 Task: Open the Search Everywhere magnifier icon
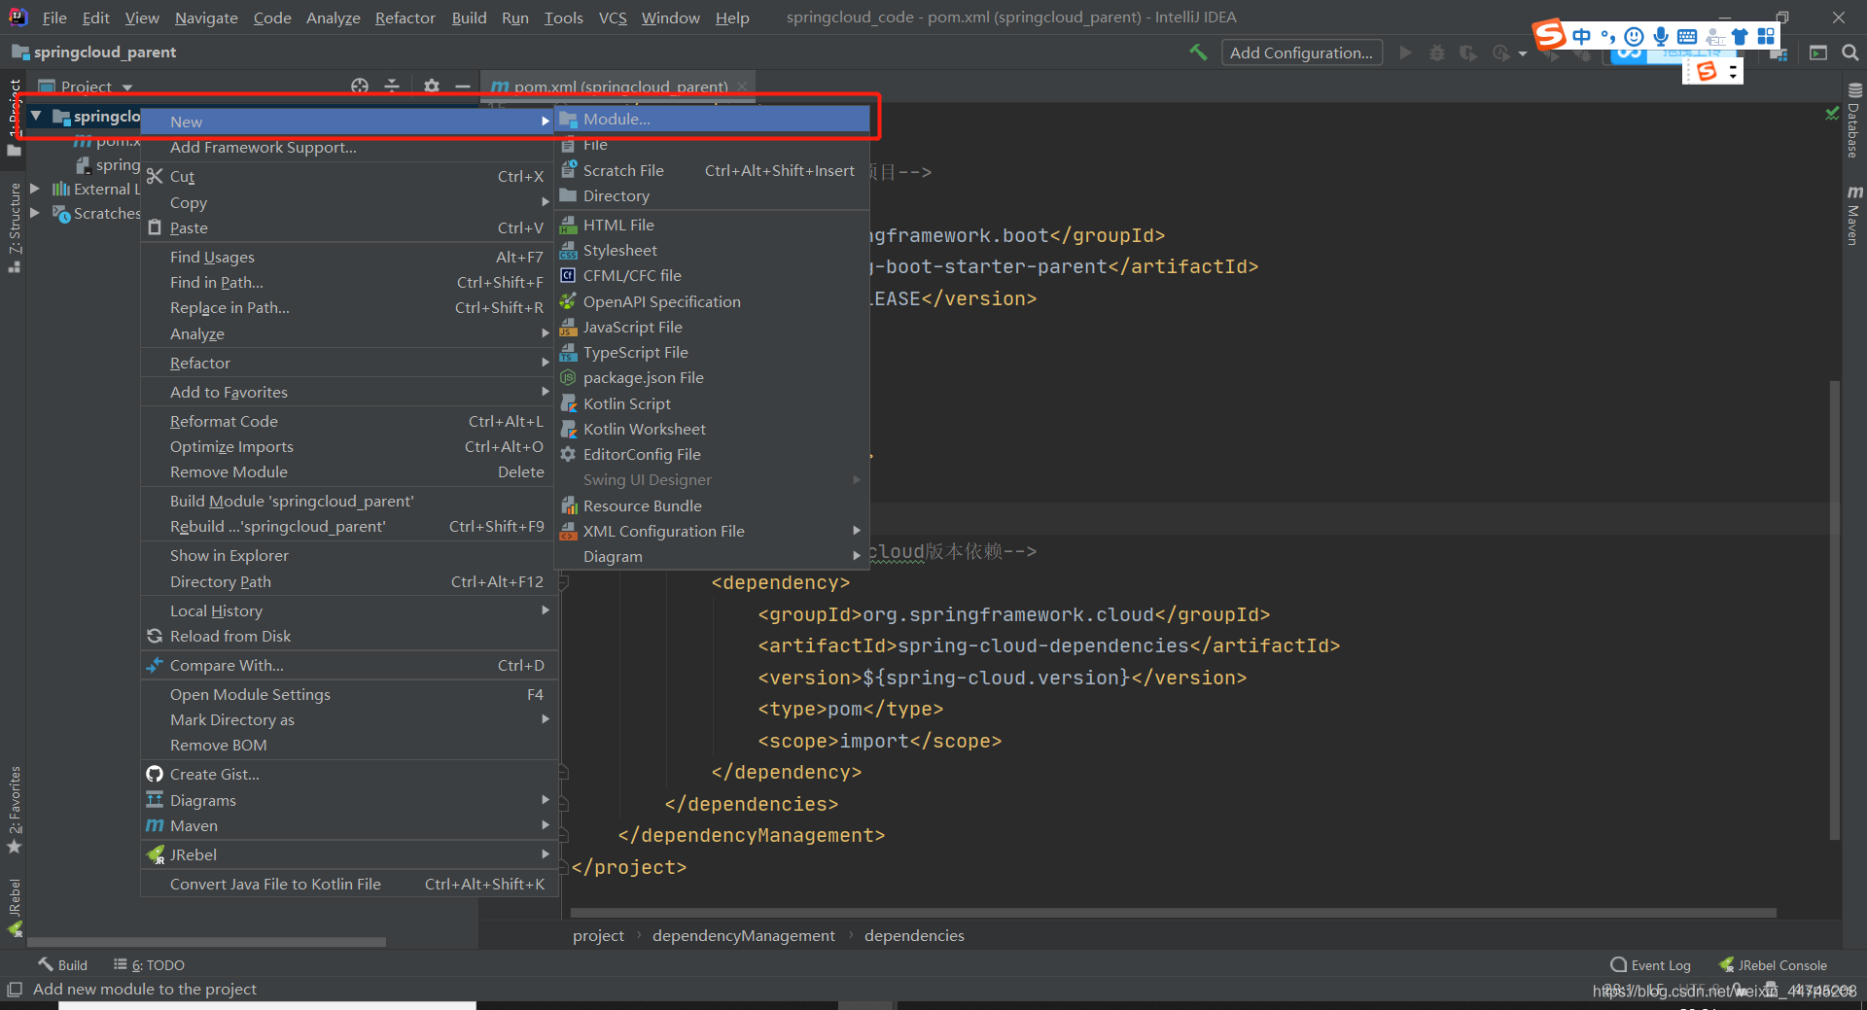(1849, 52)
